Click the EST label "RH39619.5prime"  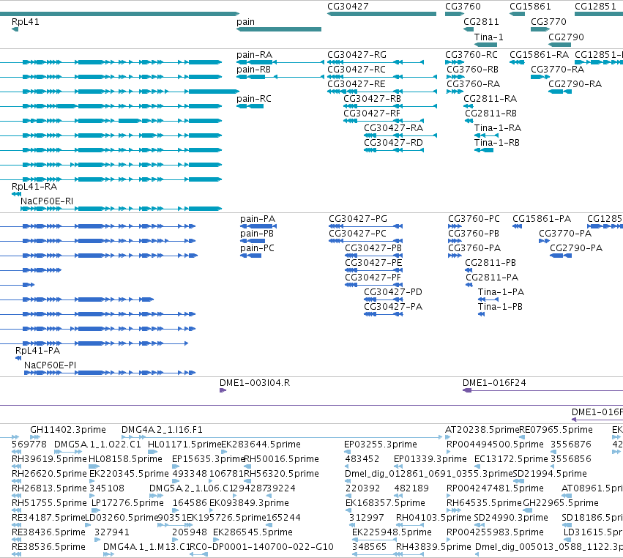(49, 459)
